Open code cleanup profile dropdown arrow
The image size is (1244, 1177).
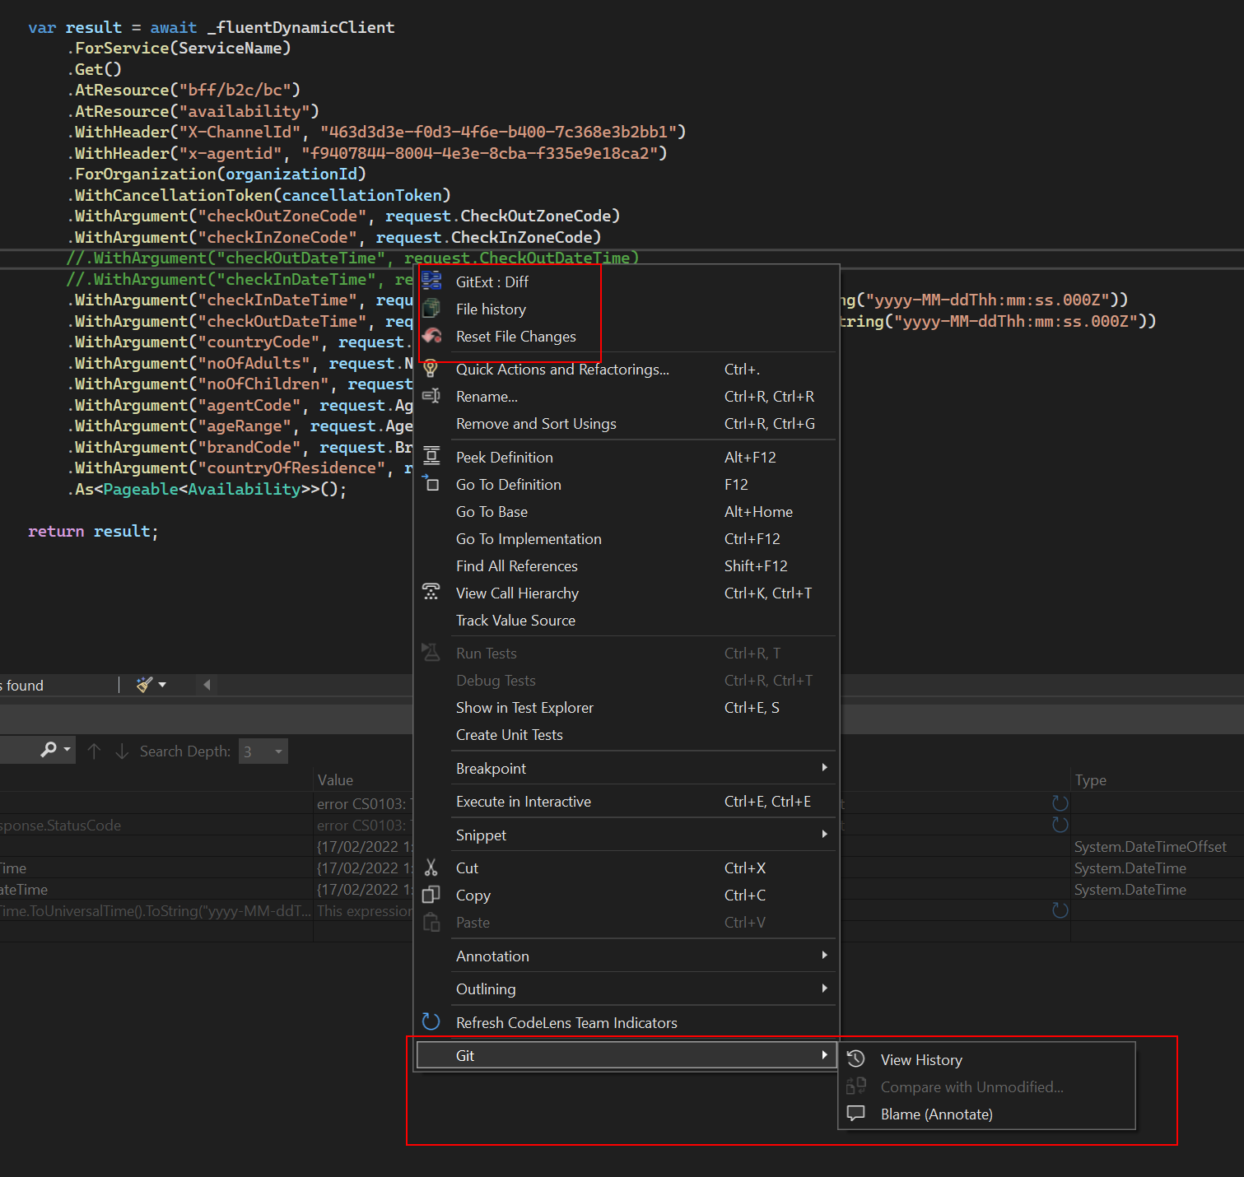162,685
